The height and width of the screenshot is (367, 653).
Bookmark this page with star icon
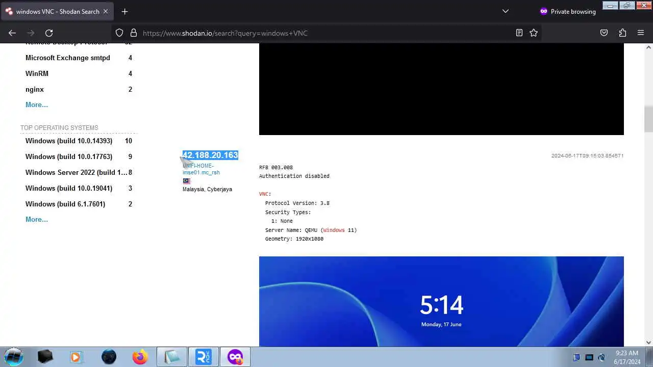point(534,33)
